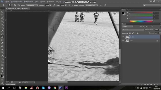Toggle lock all icon
161x90 pixels.
[x=138, y=33]
